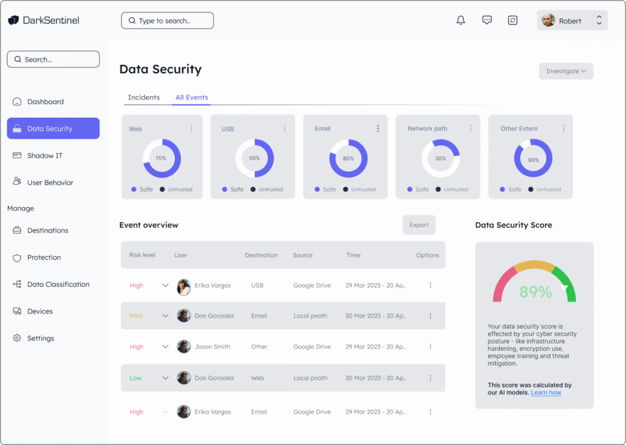Click the Type to search field
The width and height of the screenshot is (626, 445).
pos(168,21)
